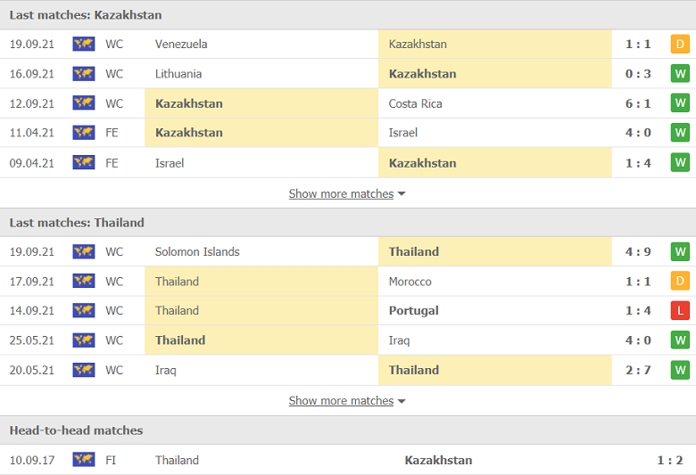Viewport: 696px width, 475px height.
Task: Open the Israel vs Kazakhstan 1:4 score
Action: pyautogui.click(x=638, y=163)
